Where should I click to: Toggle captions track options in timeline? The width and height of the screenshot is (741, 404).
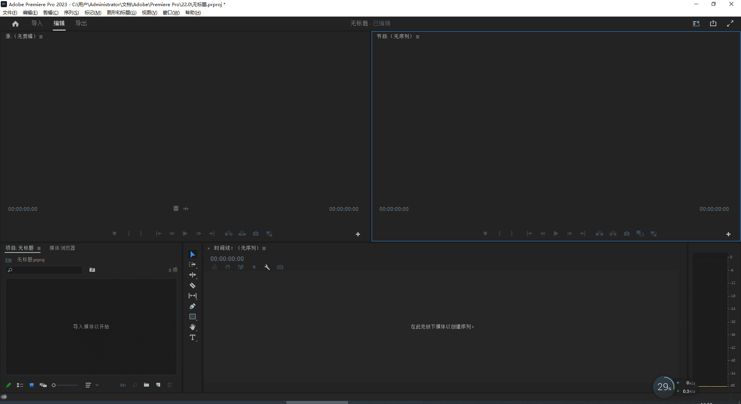click(x=280, y=267)
